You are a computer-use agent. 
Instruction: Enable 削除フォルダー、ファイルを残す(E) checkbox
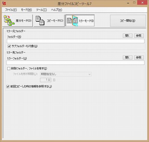point(9,69)
